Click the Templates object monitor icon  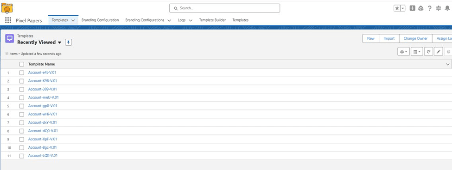pos(10,38)
